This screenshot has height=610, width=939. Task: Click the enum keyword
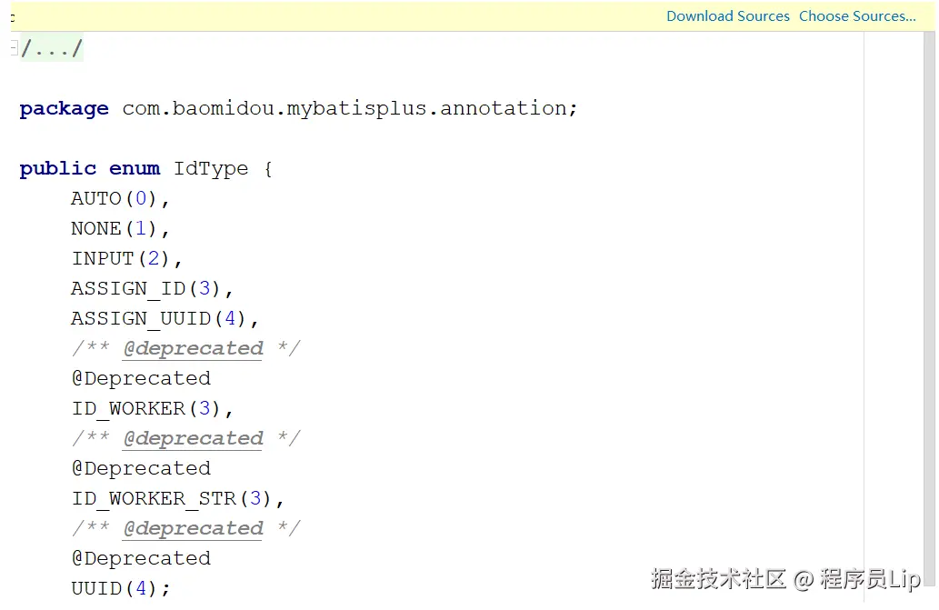click(x=135, y=169)
